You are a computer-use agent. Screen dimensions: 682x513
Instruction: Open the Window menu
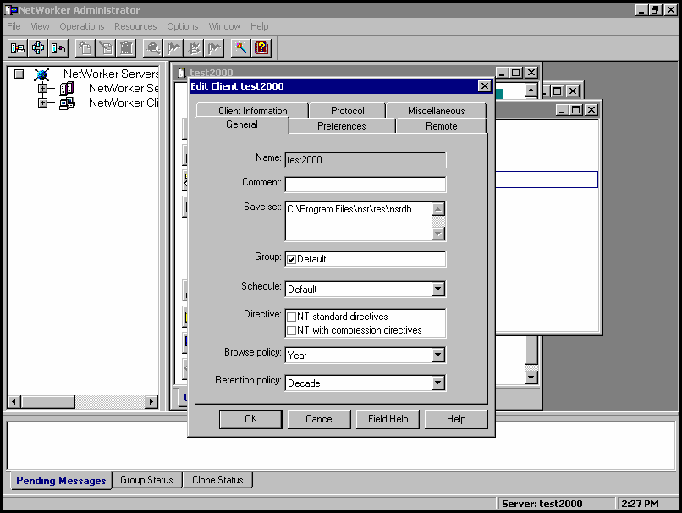point(224,26)
